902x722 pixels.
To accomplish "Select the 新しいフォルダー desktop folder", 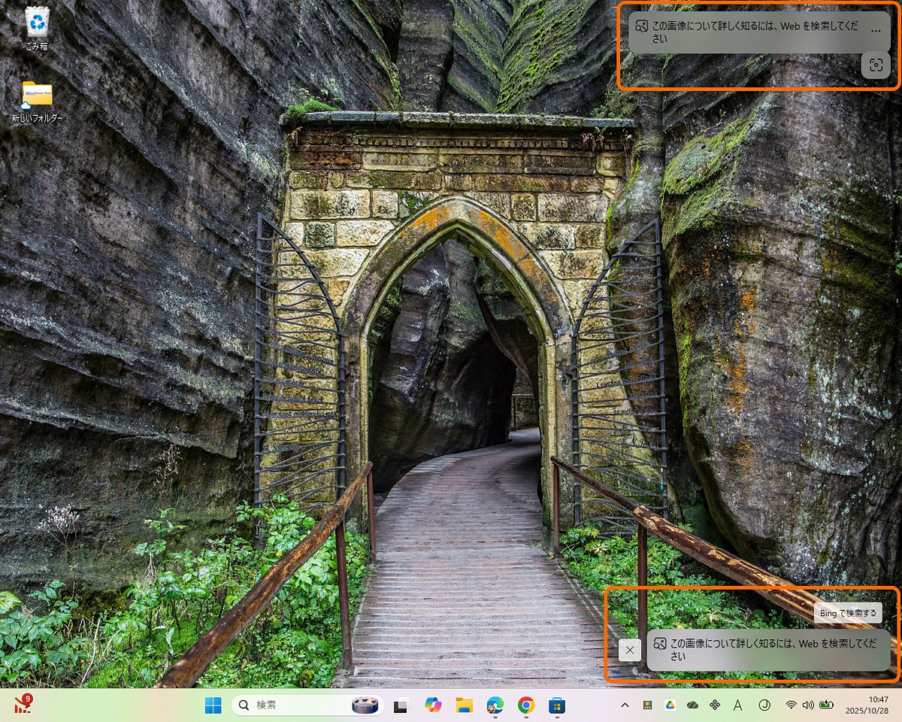I will click(x=37, y=102).
